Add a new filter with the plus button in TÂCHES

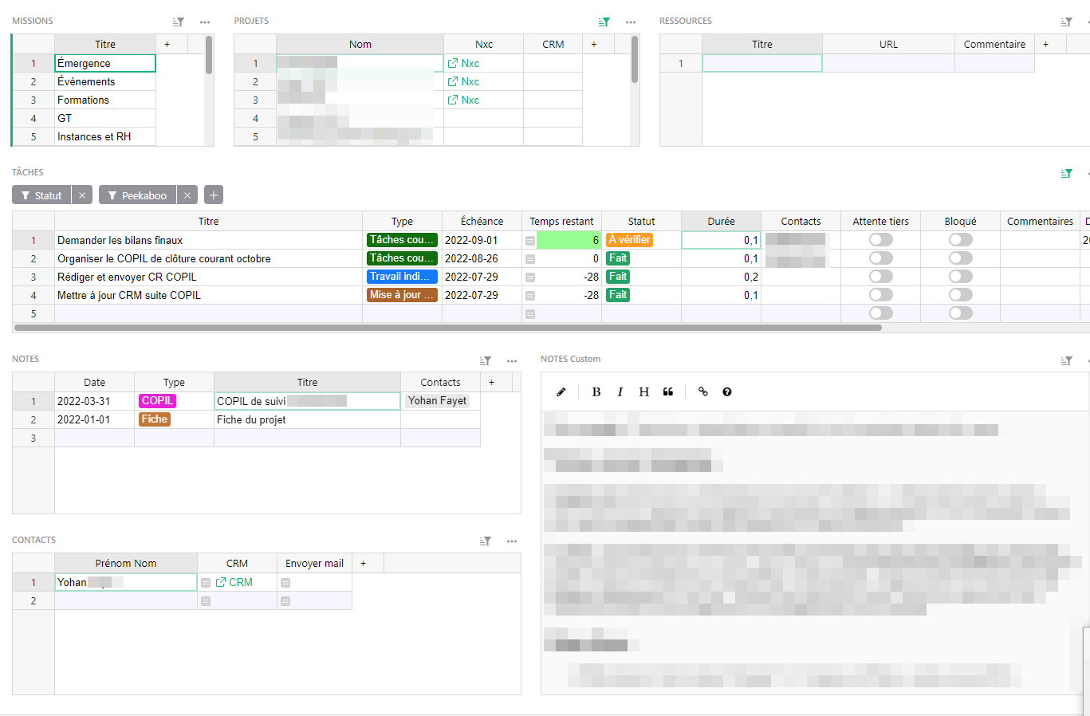coord(213,195)
